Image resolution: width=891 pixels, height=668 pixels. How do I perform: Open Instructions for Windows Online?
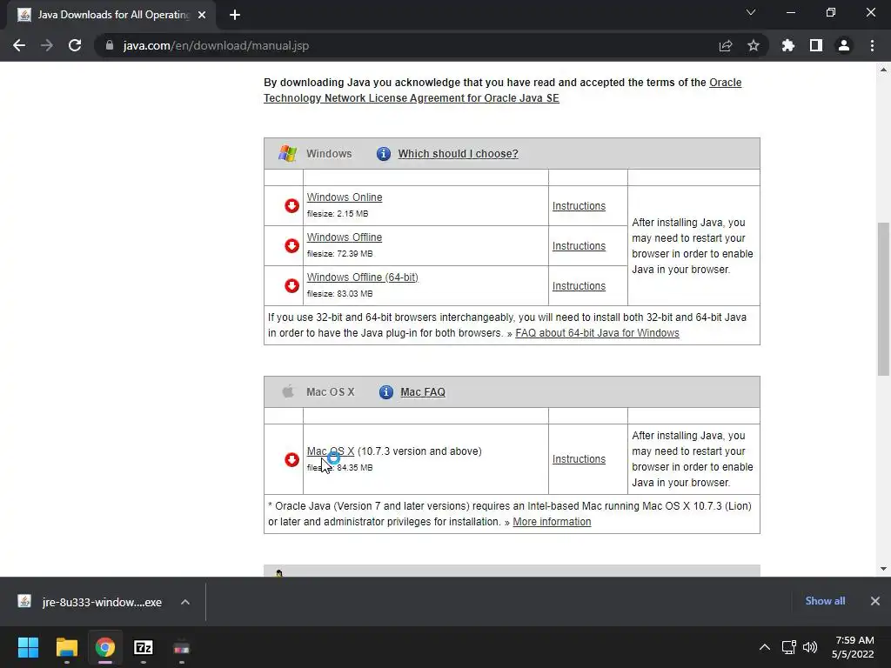tap(579, 205)
